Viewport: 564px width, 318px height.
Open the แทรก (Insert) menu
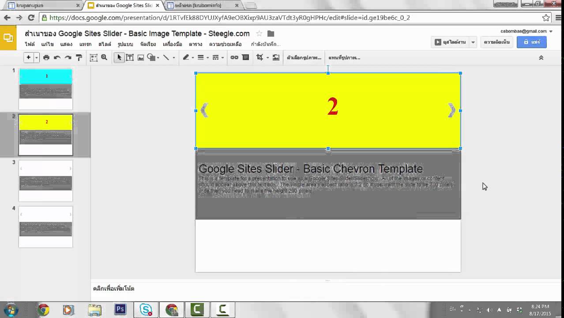coord(85,44)
